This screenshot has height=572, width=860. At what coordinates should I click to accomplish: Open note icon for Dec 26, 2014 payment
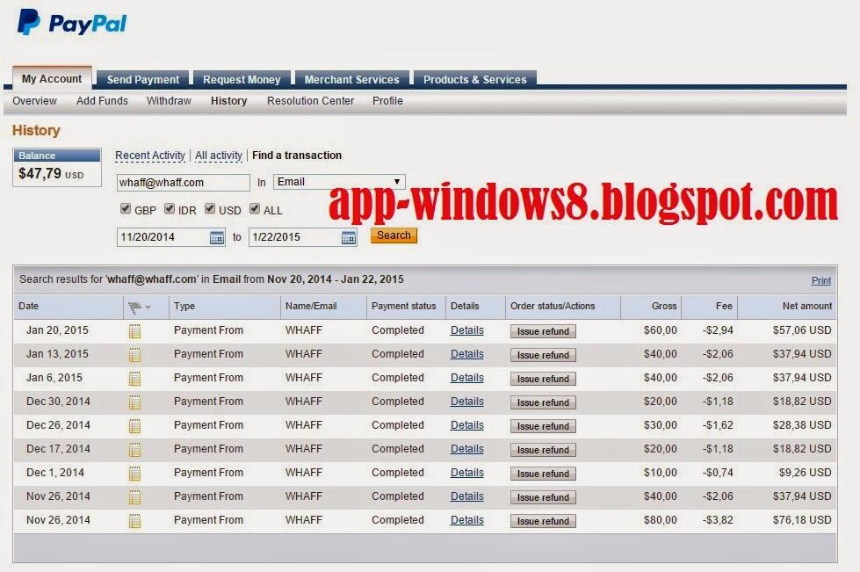pyautogui.click(x=134, y=425)
